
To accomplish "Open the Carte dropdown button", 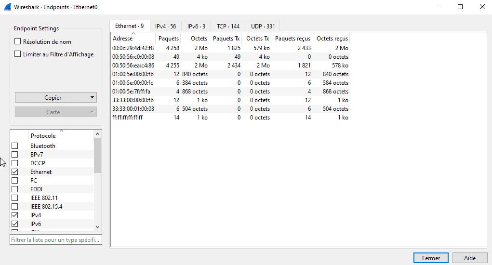I will (56, 112).
